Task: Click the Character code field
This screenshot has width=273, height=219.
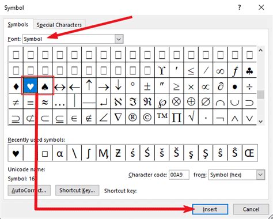Action: point(179,175)
